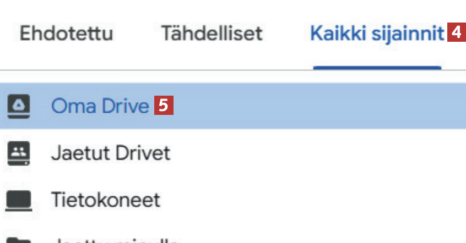Screen dimensions: 466x243
Task: Click the Oma Drive drive icon
Action: 18,106
